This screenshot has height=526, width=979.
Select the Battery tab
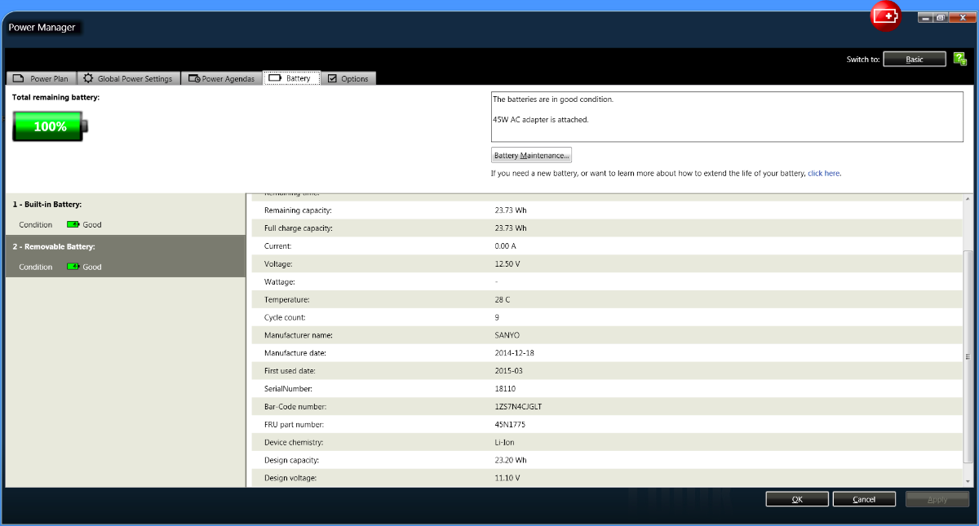pos(291,78)
